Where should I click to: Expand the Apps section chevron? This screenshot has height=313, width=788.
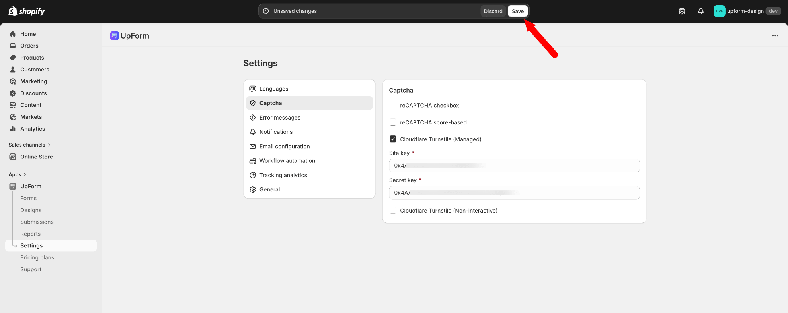coord(25,174)
